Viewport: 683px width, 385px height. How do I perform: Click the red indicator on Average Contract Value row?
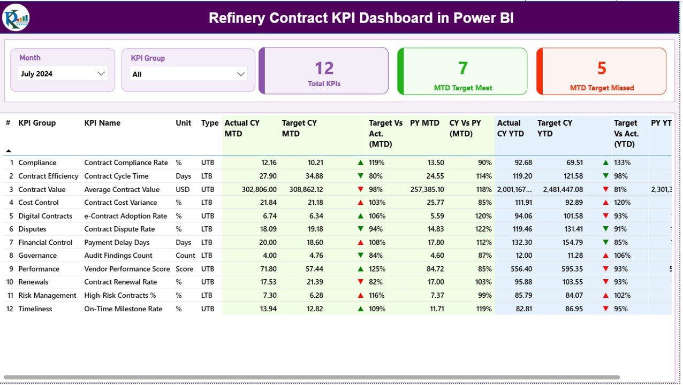[x=360, y=189]
